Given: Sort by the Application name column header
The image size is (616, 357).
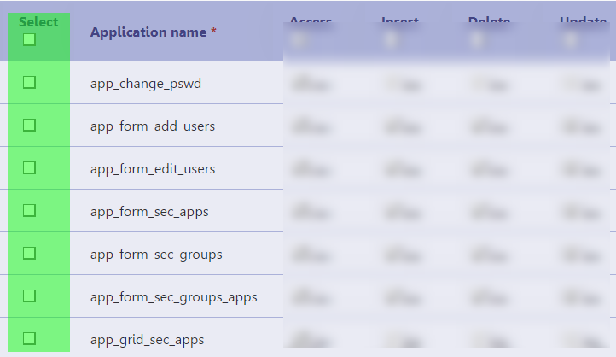Looking at the screenshot, I should [148, 32].
